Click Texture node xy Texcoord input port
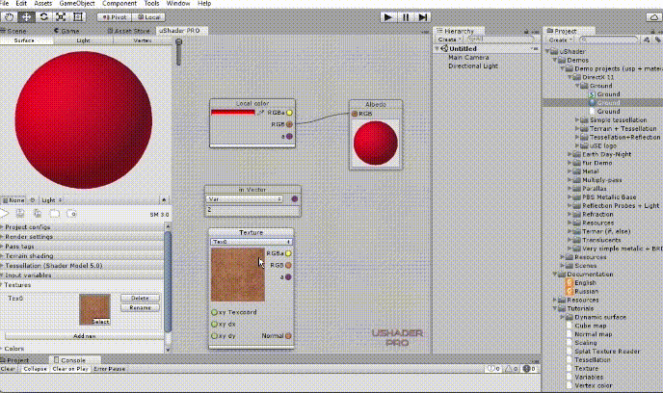663x393 pixels. click(x=214, y=312)
